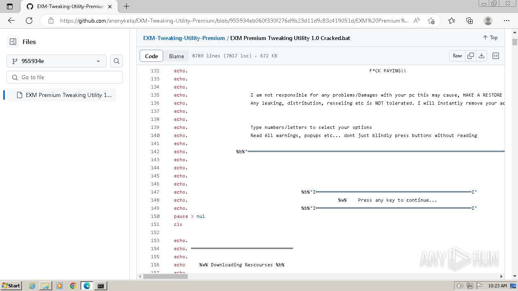Select EXM Premium Tweaking Utility file in tree
518x291 pixels.
point(62,95)
